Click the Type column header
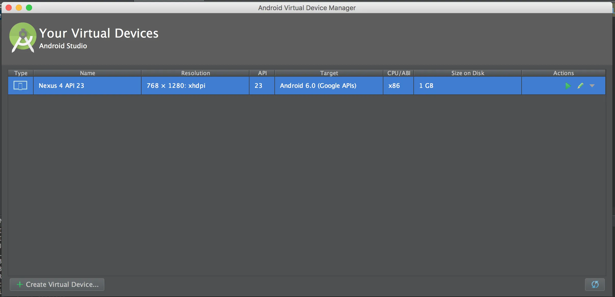Viewport: 615px width, 297px height. pyautogui.click(x=21, y=73)
